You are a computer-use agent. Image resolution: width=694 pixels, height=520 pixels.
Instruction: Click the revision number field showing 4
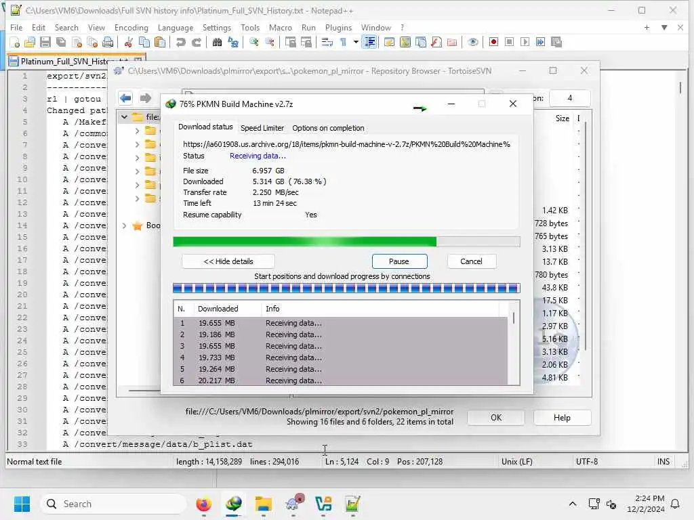tap(569, 97)
